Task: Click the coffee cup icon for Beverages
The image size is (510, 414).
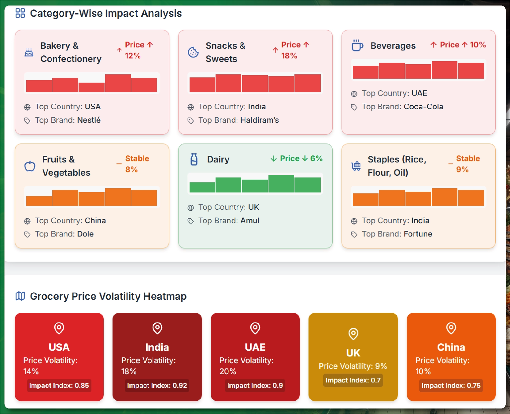Action: coord(357,46)
